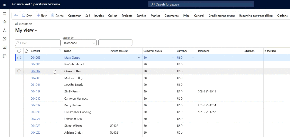Open Customer group dropdown for Mara Gentry
The width and height of the screenshot is (290, 137).
coord(172,58)
